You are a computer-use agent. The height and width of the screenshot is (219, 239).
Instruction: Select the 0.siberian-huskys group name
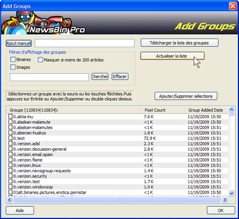point(29,133)
